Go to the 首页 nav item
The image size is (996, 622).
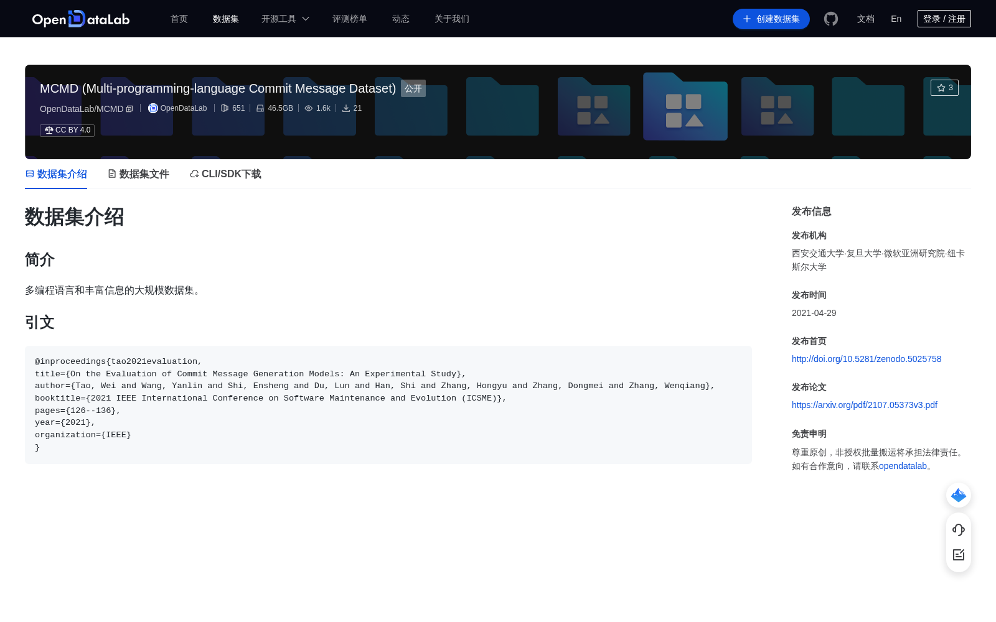(179, 19)
